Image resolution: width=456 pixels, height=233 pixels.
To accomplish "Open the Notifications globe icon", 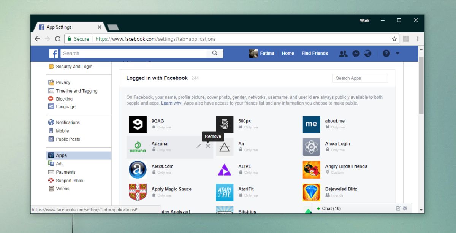I will [367, 54].
